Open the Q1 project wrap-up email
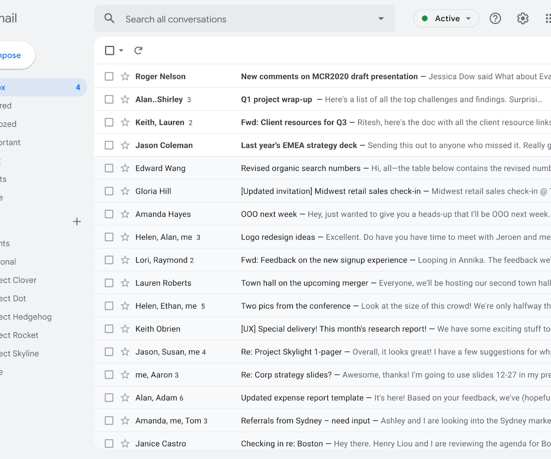Screen dimensions: 551x459 tap(276, 100)
